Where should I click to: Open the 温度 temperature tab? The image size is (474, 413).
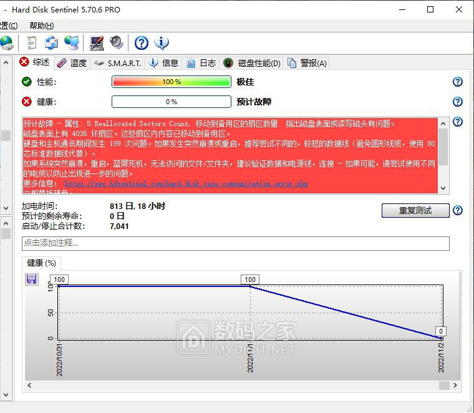coord(72,63)
